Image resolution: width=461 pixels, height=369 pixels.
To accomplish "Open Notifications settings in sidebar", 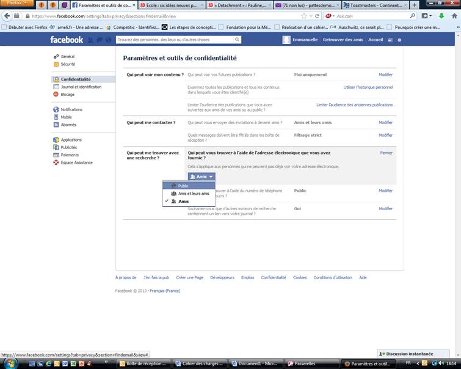I will coord(71,109).
